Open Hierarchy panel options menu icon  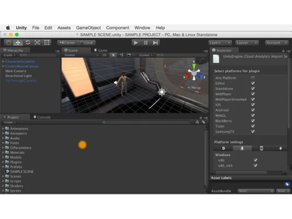click(x=57, y=51)
